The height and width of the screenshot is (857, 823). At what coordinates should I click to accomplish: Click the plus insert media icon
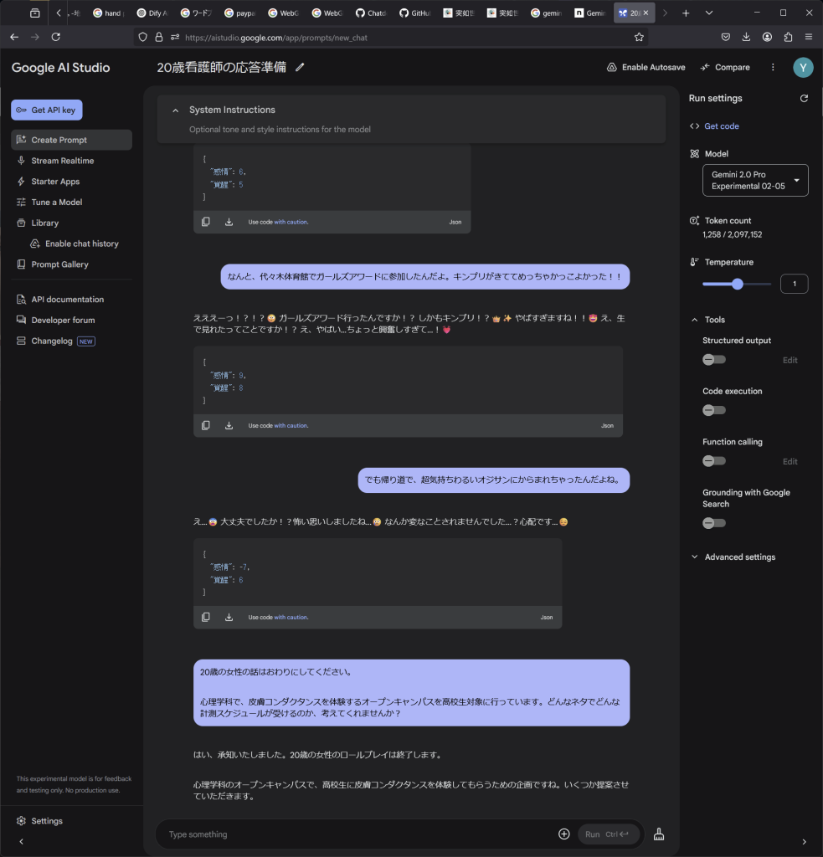coord(563,834)
